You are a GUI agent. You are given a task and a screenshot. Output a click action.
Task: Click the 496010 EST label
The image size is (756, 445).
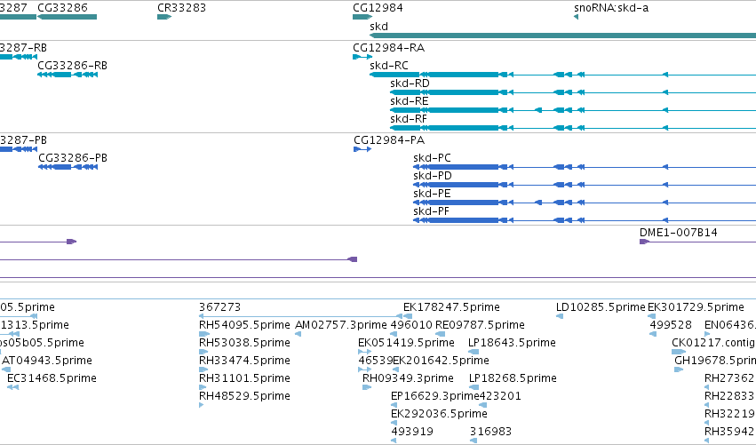pyautogui.click(x=411, y=325)
